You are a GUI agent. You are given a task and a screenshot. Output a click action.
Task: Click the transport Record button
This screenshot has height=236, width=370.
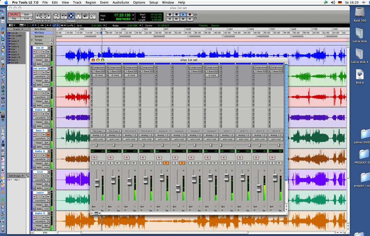(x=189, y=14)
